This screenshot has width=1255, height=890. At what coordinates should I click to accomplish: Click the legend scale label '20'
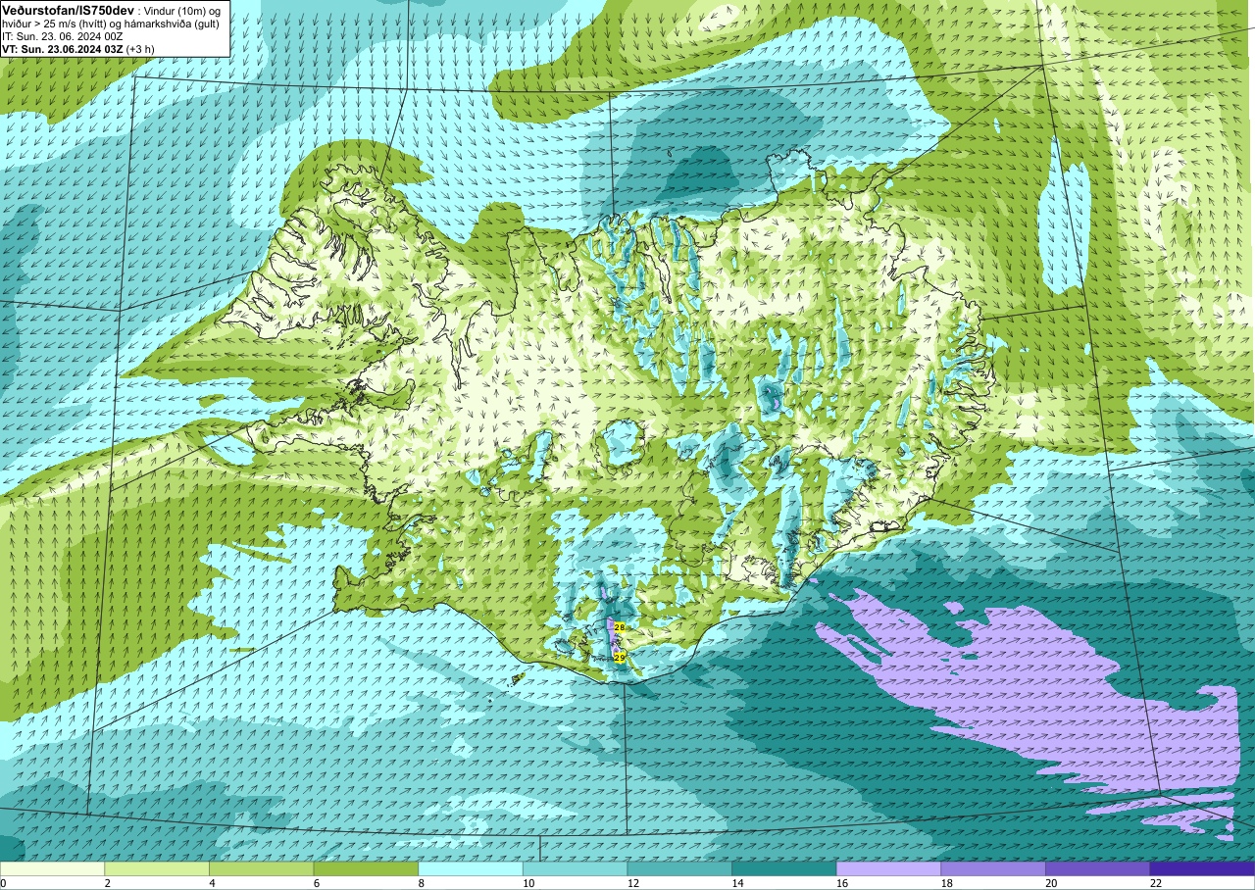(x=1051, y=883)
